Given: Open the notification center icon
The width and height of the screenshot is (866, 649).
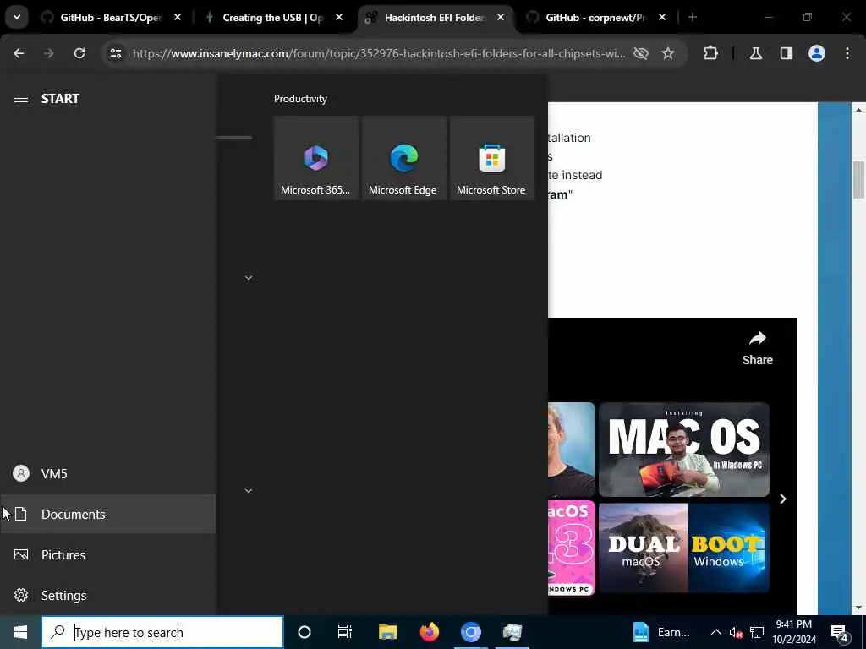Looking at the screenshot, I should click(840, 632).
